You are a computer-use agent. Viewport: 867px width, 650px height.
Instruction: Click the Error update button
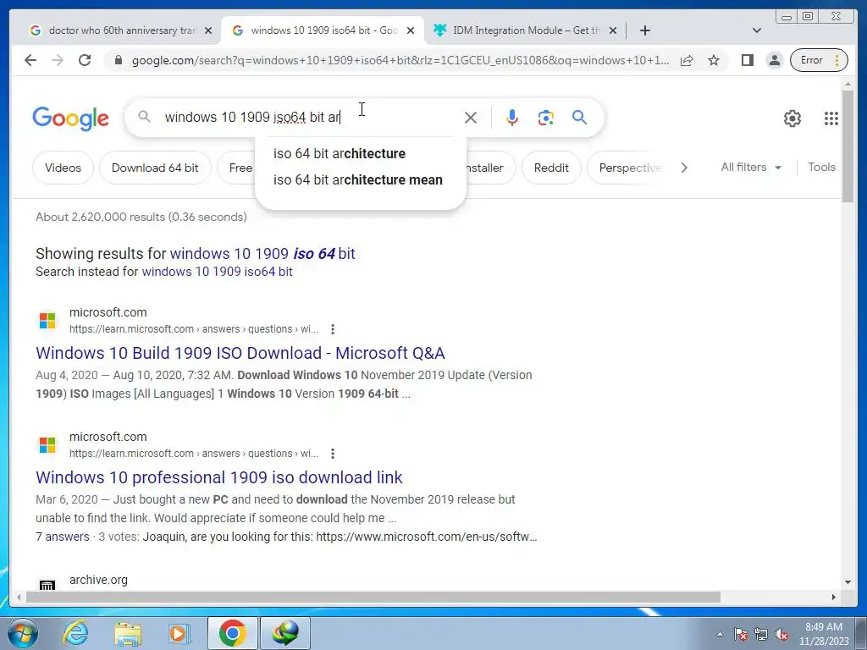(819, 60)
